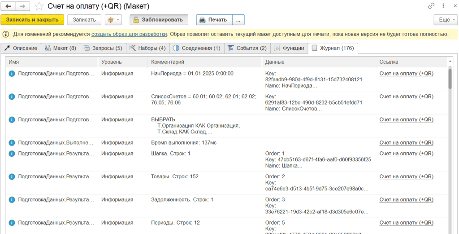459x234 pixels.
Task: Switch to the Запросы (5) tab
Action: 103,49
